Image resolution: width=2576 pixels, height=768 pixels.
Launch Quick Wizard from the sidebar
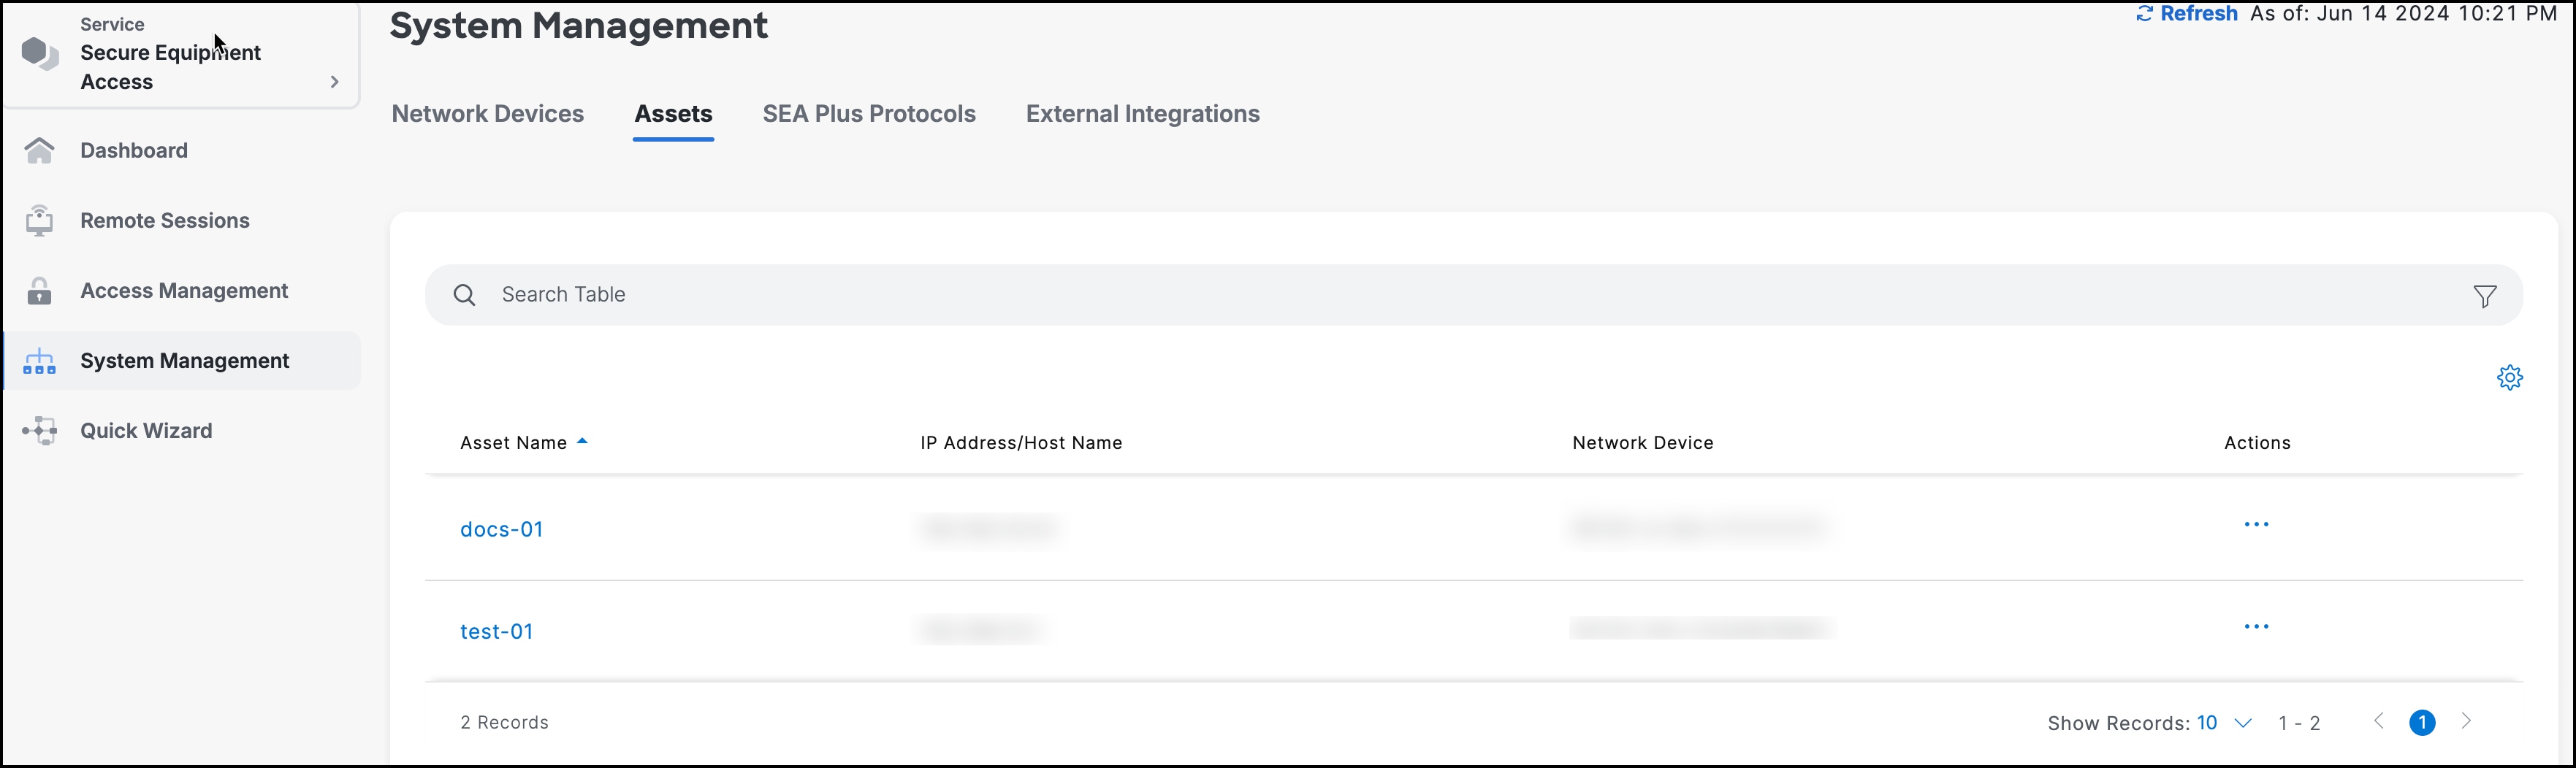(x=146, y=431)
